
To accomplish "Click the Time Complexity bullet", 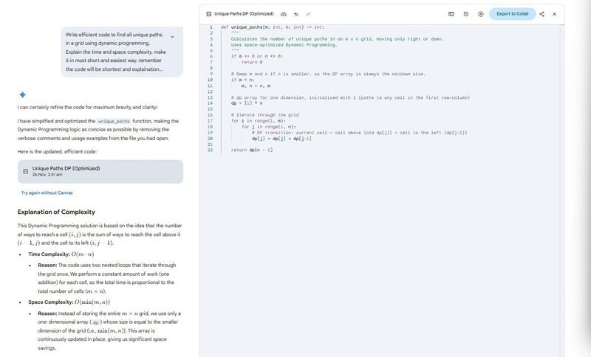I will 61,254.
